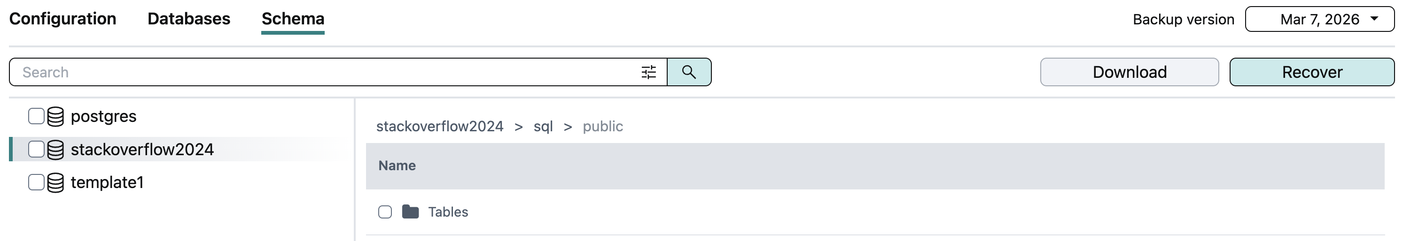Click the postgres database icon
The width and height of the screenshot is (1403, 241).
point(55,116)
